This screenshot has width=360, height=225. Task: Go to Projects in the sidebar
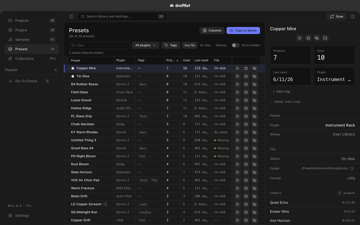pos(32,20)
